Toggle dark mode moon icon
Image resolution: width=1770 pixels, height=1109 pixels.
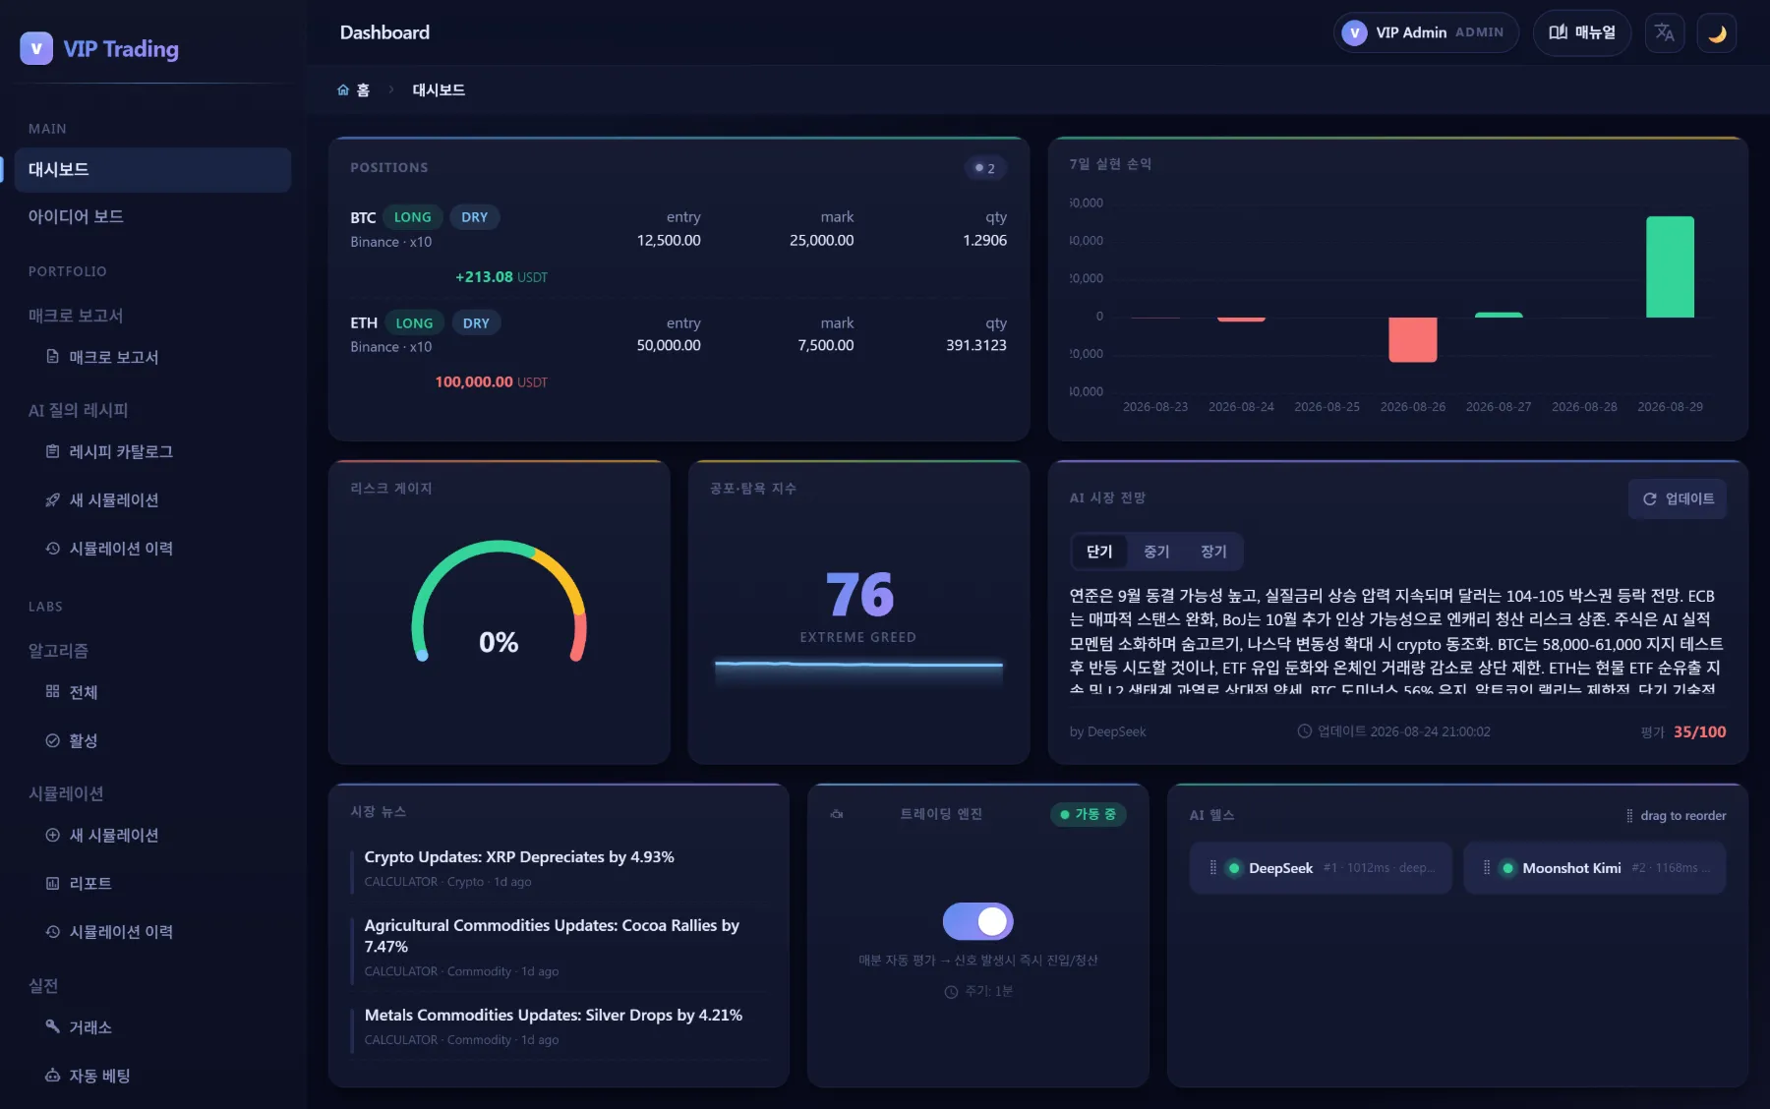tap(1717, 32)
